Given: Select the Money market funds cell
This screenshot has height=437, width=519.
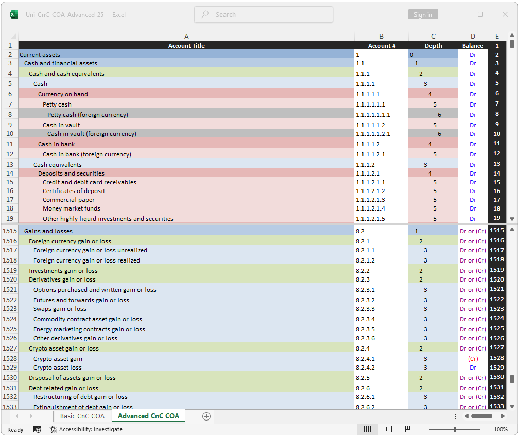Looking at the screenshot, I should pyautogui.click(x=186, y=208).
